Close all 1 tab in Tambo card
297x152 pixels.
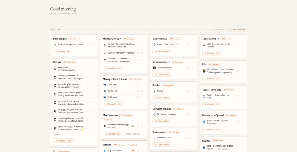(x=162, y=98)
